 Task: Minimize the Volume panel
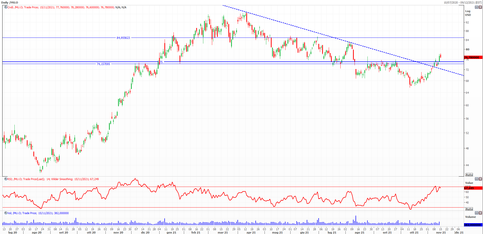(476, 213)
